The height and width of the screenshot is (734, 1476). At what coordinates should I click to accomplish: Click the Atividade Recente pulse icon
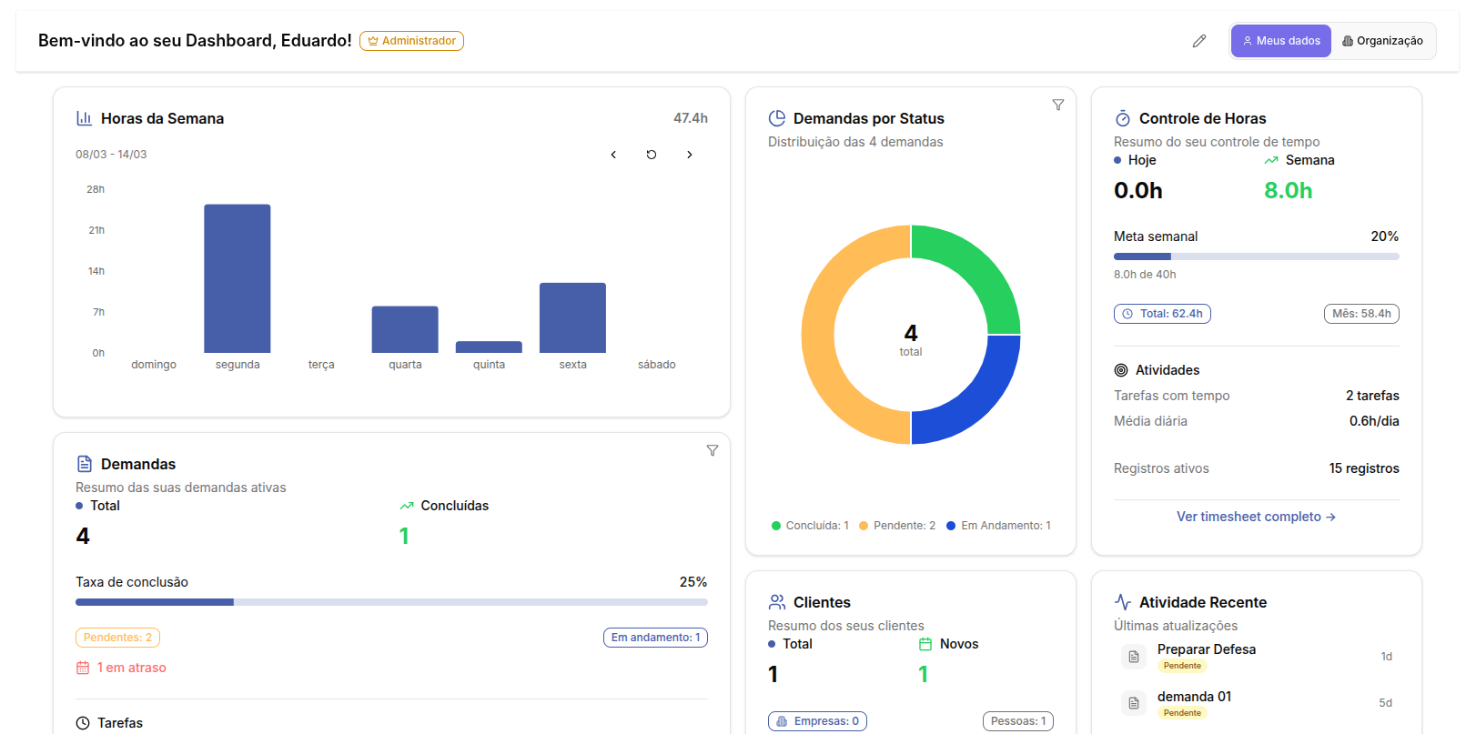tap(1123, 602)
